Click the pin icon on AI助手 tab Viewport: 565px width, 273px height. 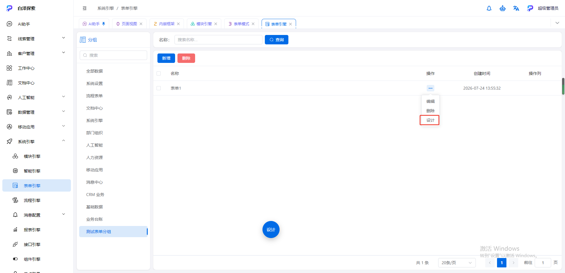pos(104,24)
